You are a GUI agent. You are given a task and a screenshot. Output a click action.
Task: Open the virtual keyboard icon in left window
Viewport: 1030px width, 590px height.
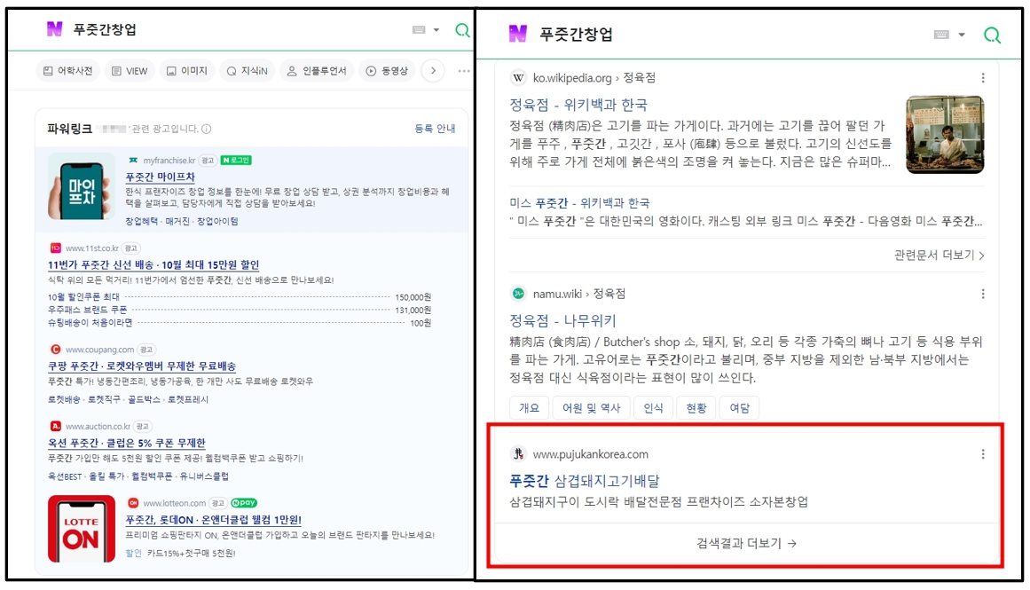[x=419, y=29]
